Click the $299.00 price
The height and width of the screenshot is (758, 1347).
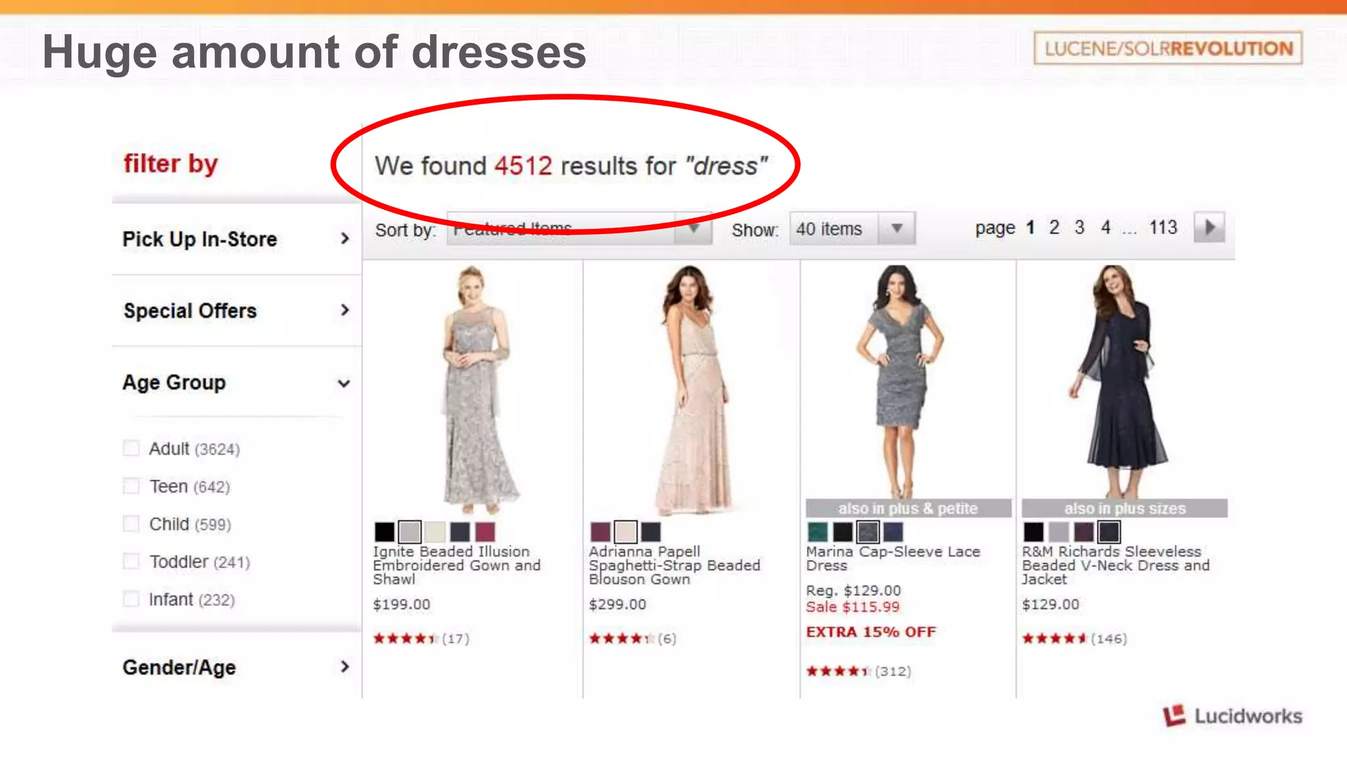pyautogui.click(x=618, y=604)
